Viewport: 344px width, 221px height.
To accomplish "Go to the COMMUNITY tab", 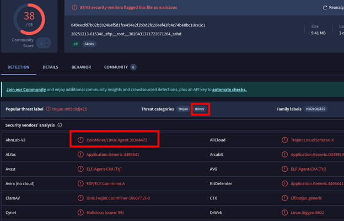I will [116, 67].
